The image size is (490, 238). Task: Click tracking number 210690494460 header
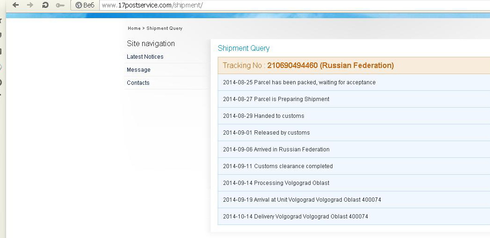coord(308,66)
